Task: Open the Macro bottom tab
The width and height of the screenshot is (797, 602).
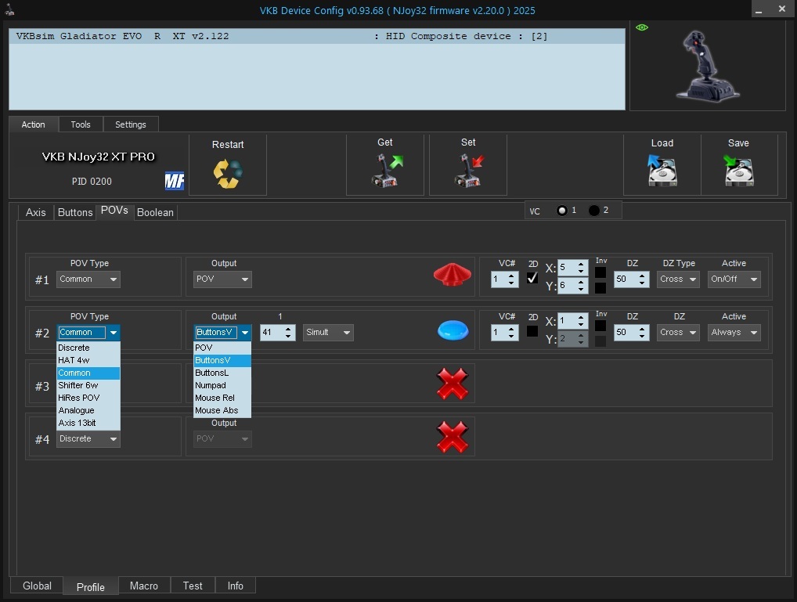Action: (x=144, y=586)
